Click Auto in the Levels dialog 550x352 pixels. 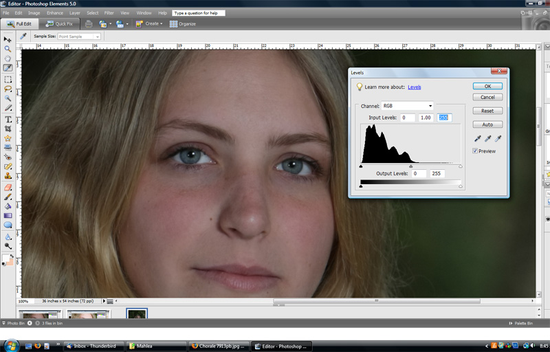click(487, 124)
